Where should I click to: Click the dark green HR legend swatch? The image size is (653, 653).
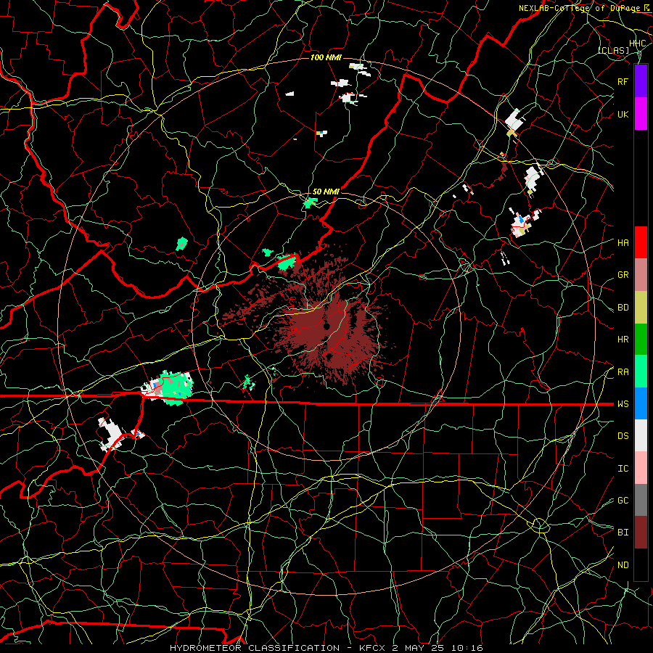pos(641,339)
